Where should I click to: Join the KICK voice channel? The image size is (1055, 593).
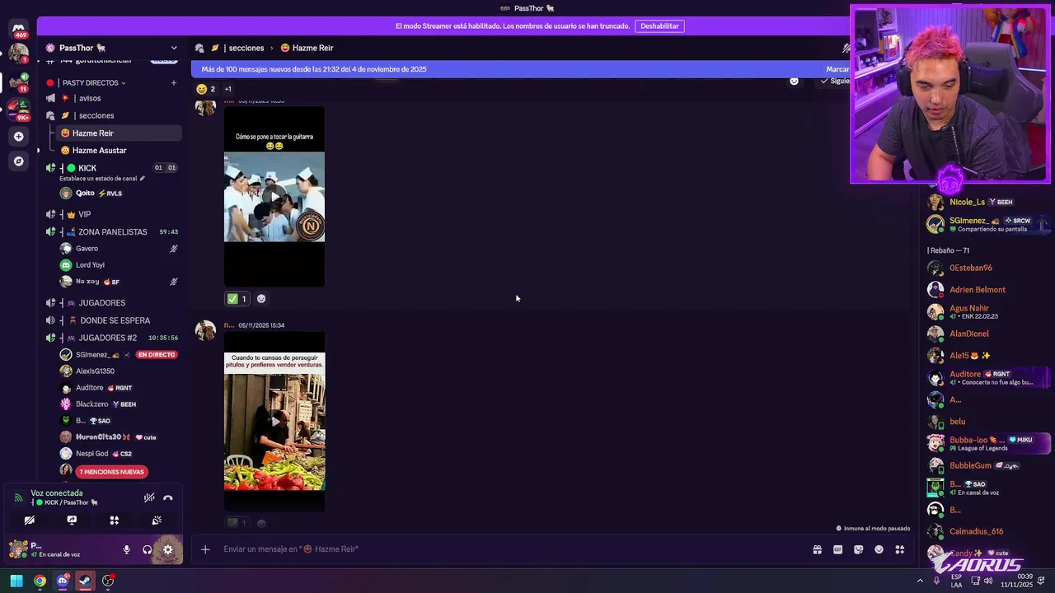pos(87,168)
